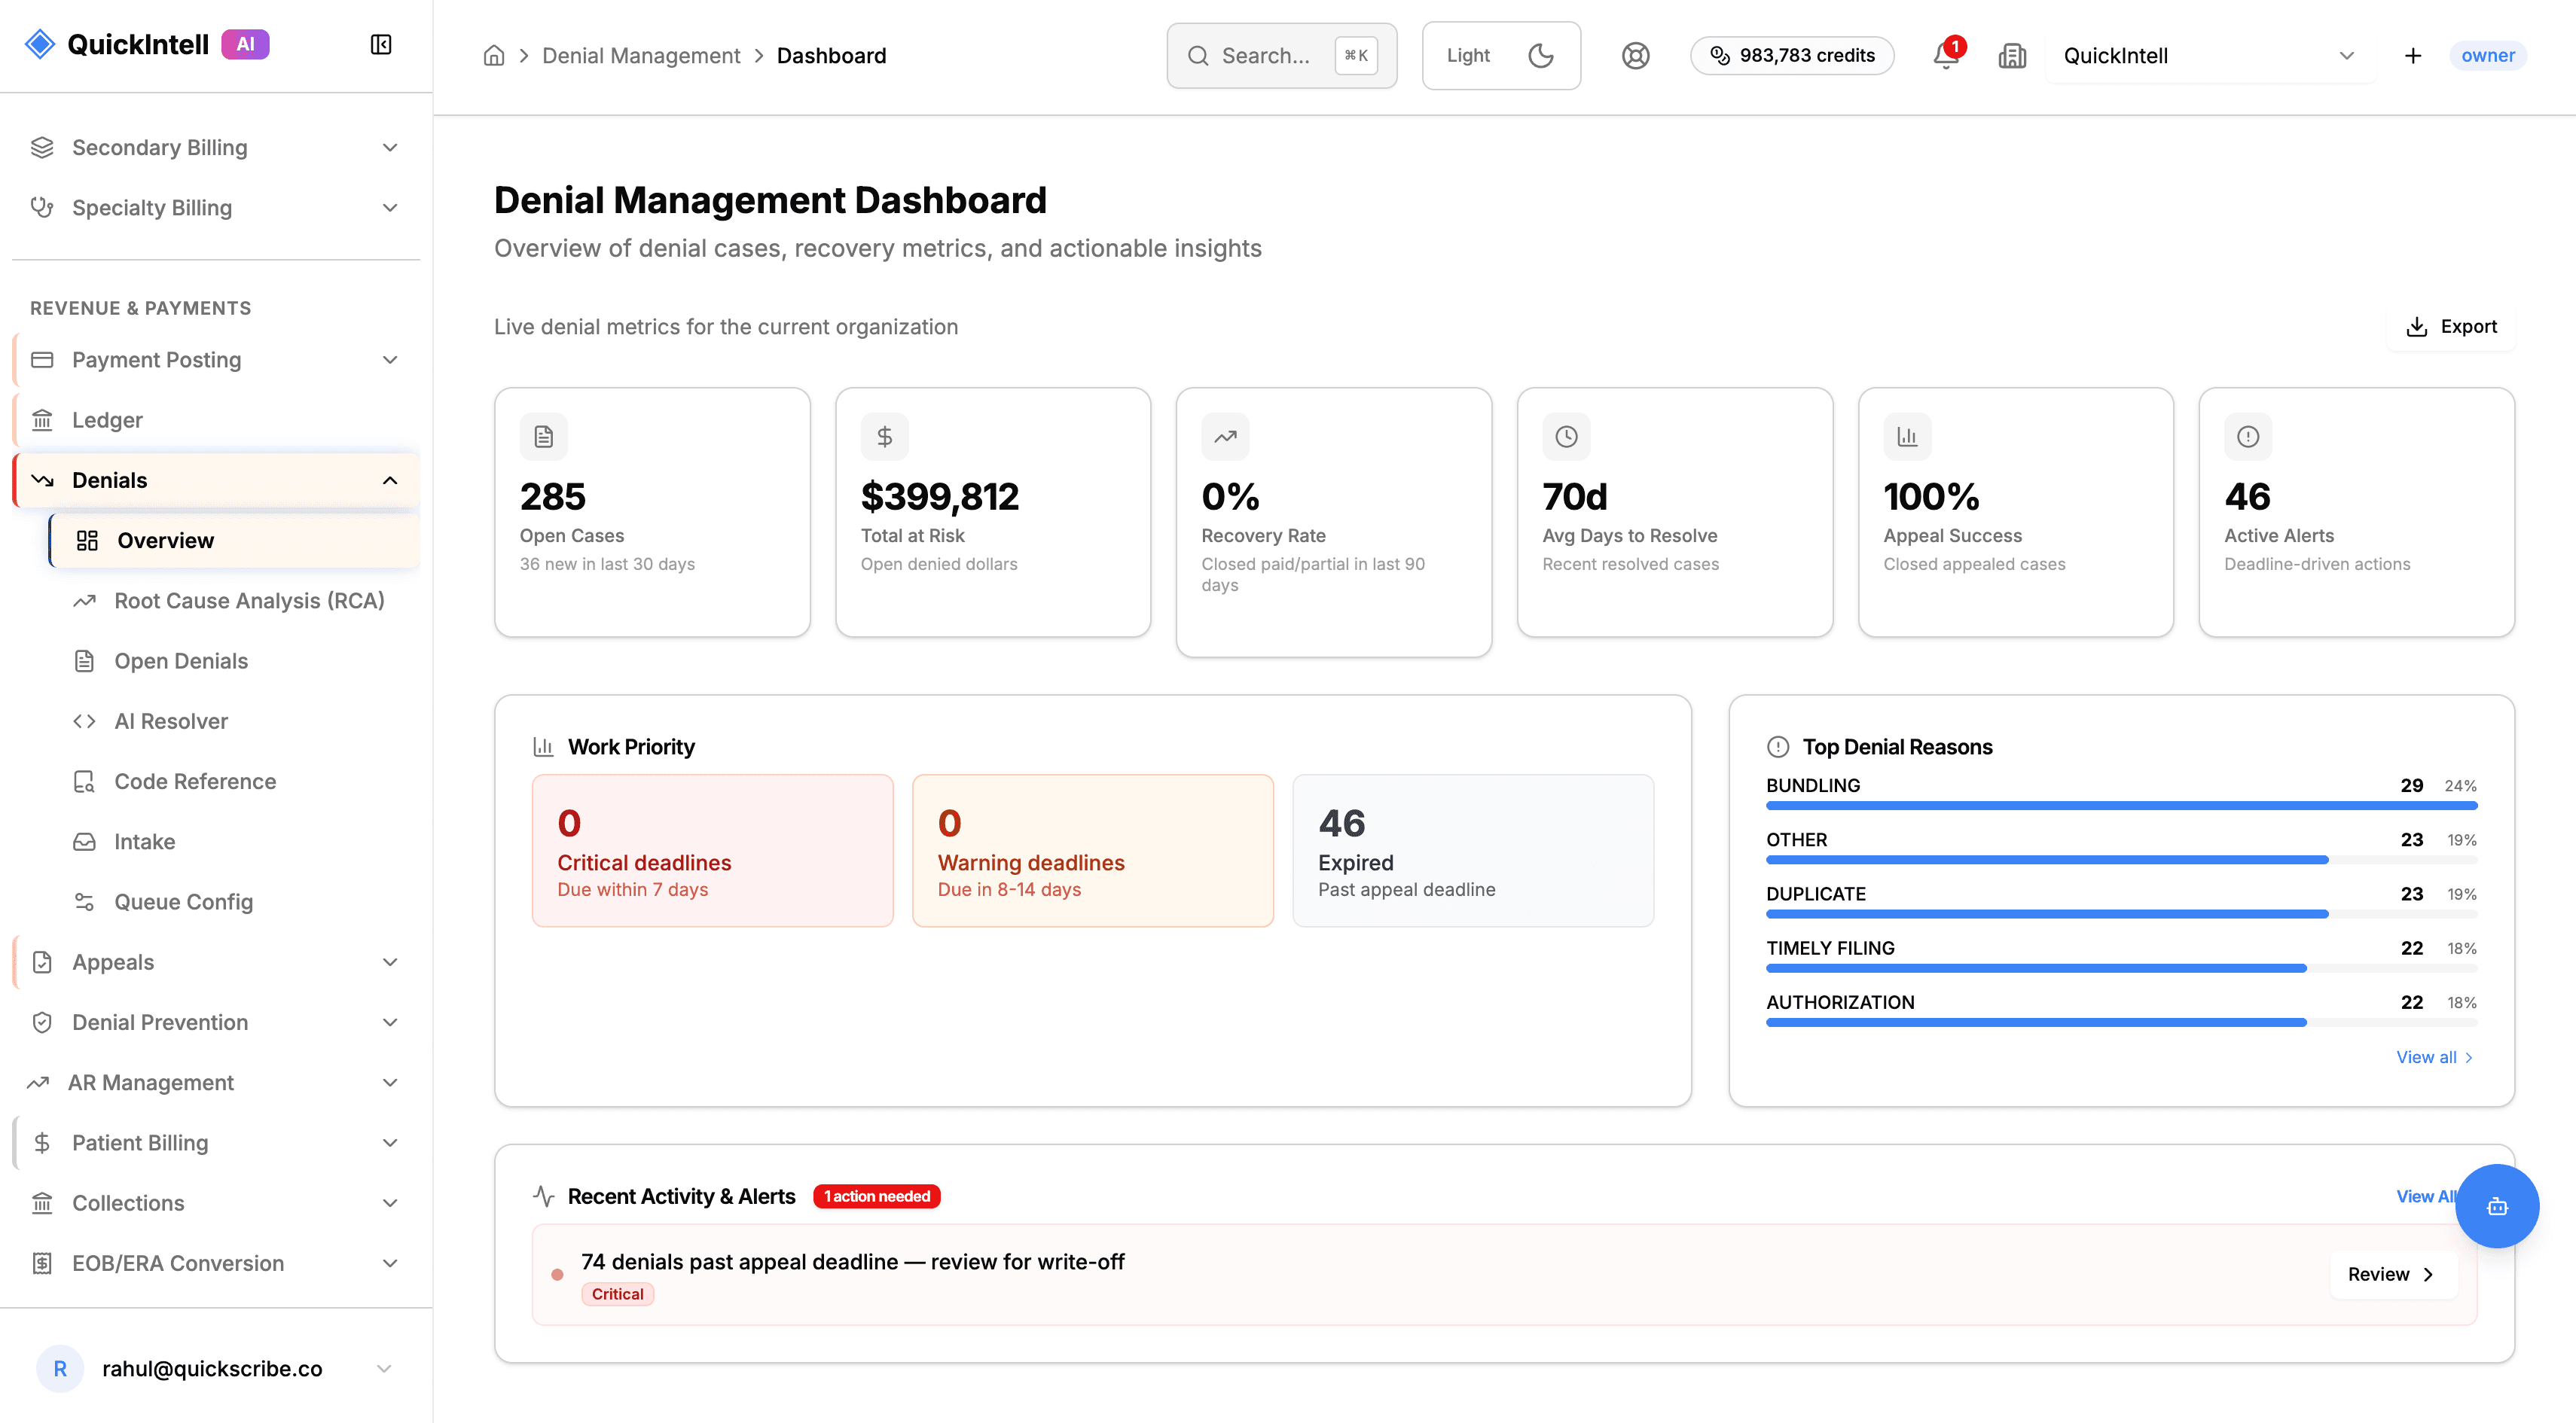Expand Specialty Billing chevron
The image size is (2576, 1423).
point(390,208)
